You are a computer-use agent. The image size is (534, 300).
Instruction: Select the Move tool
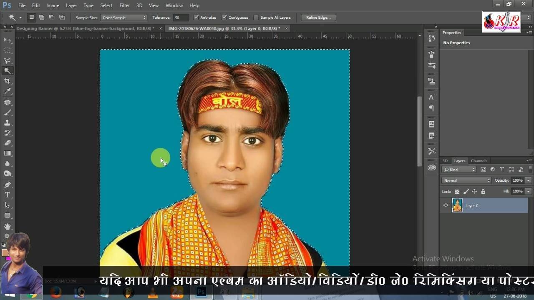tap(8, 40)
